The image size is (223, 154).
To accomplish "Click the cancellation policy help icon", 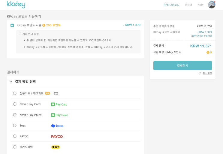I will coord(200,73).
